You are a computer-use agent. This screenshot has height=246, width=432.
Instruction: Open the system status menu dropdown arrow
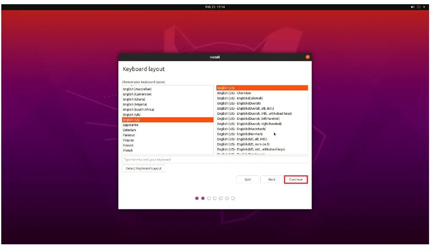pos(424,7)
